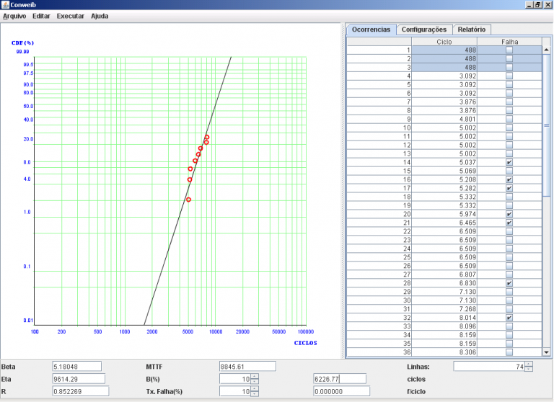Switch to the Relatório tab

(472, 30)
